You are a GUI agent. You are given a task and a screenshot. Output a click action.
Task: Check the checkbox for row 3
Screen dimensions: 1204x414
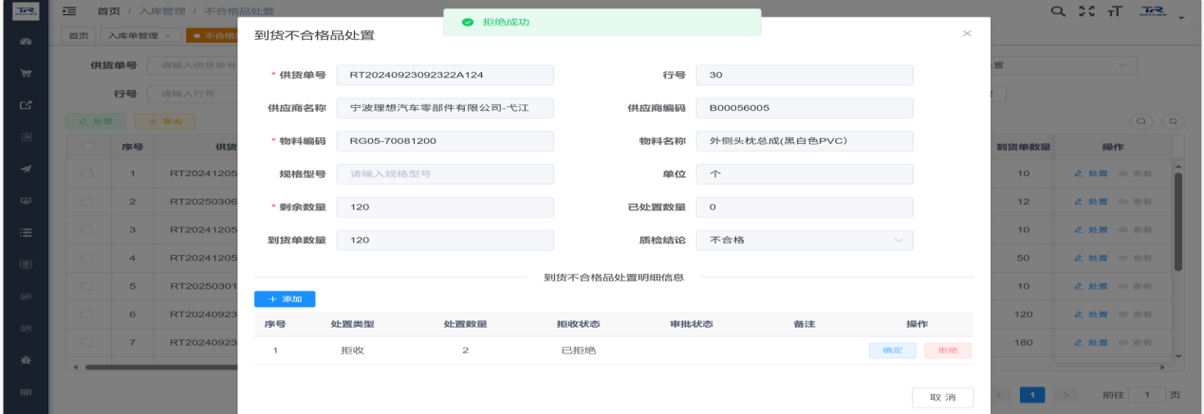pos(87,230)
